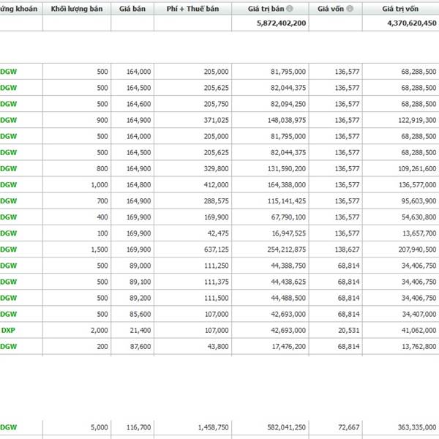Click quantity 5,000 cell
The image size is (439, 439).
click(x=99, y=427)
